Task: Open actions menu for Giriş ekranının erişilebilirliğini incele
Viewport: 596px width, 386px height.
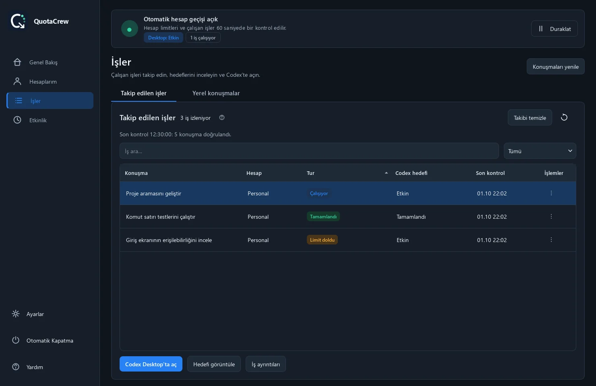Action: click(551, 240)
